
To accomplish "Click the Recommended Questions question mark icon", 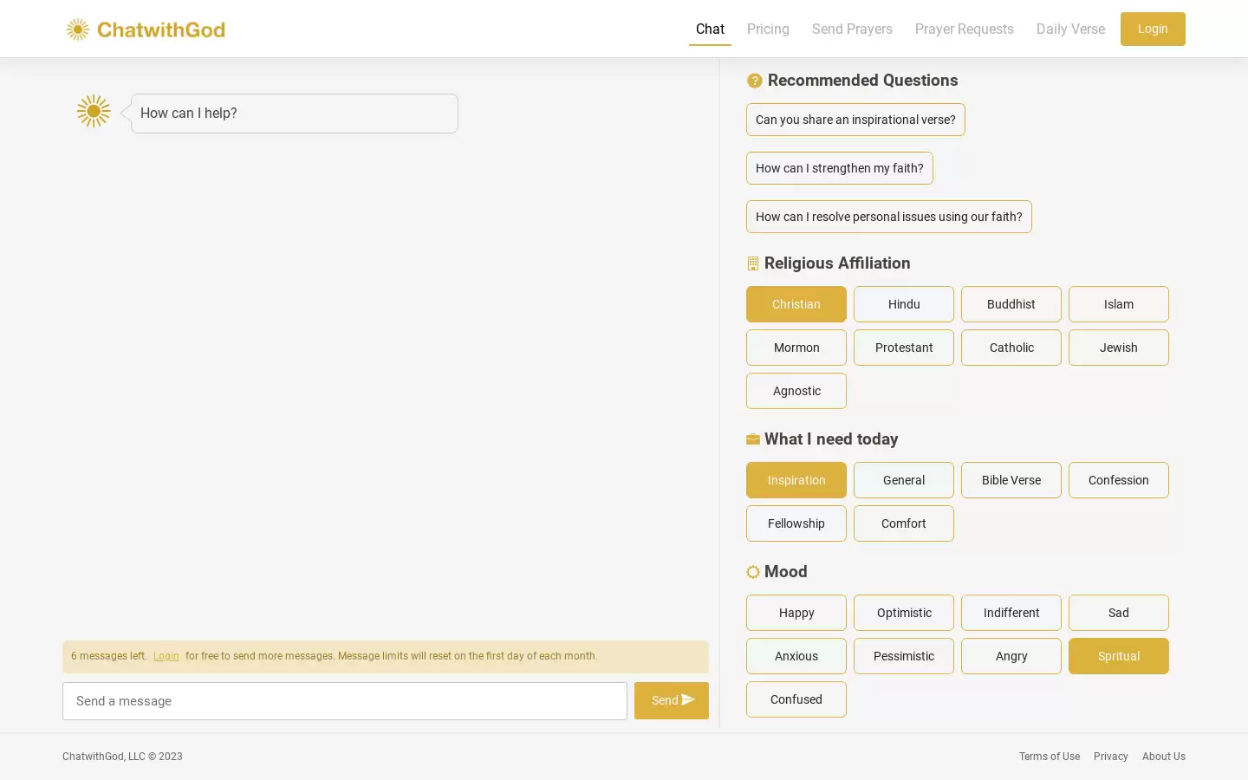I will click(754, 81).
